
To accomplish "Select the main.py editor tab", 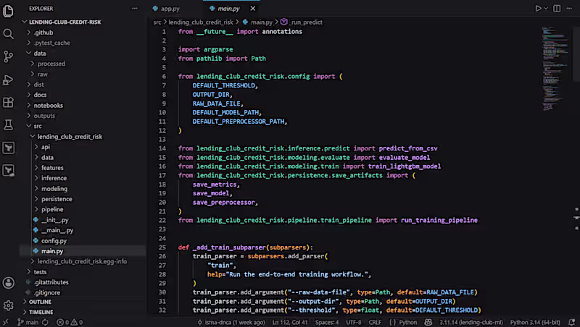I will pyautogui.click(x=228, y=9).
